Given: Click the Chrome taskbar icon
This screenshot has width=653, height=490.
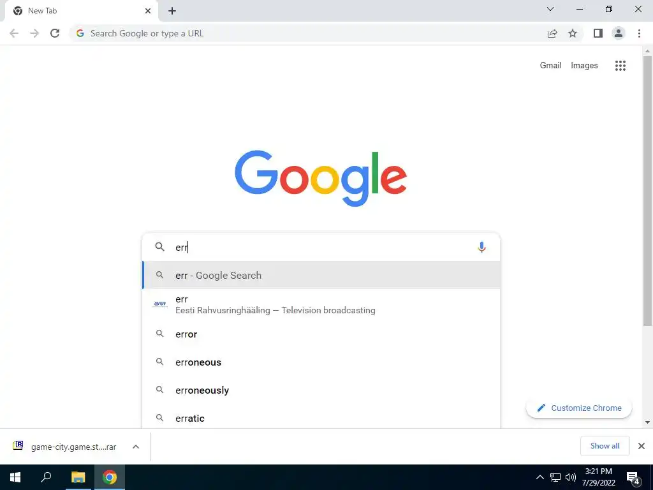Looking at the screenshot, I should coord(110,477).
